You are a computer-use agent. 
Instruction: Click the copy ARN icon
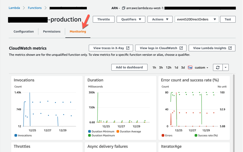tap(124, 8)
